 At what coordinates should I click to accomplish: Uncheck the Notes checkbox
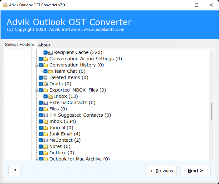pos(41,146)
